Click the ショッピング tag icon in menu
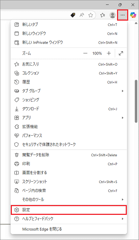139x240 pixels. coord(16,100)
